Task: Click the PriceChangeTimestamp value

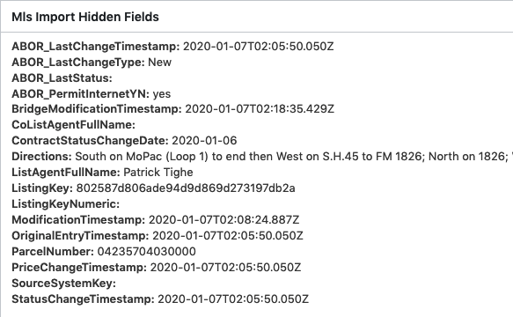Action: (x=225, y=267)
